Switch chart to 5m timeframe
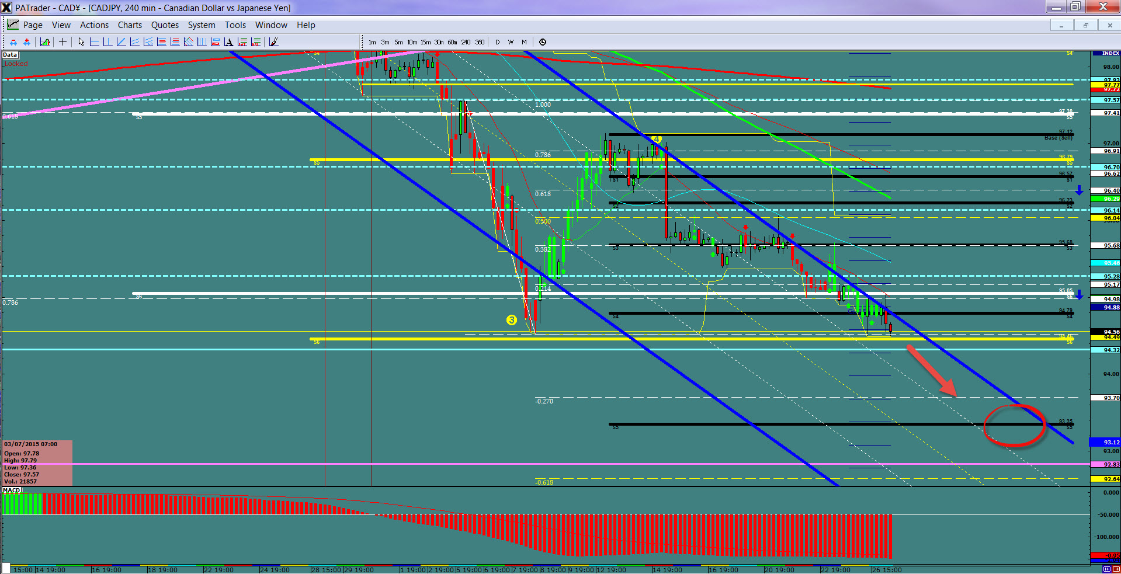The image size is (1121, 574). click(x=399, y=42)
